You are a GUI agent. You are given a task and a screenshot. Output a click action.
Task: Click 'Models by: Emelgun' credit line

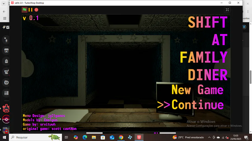[x=40, y=120]
